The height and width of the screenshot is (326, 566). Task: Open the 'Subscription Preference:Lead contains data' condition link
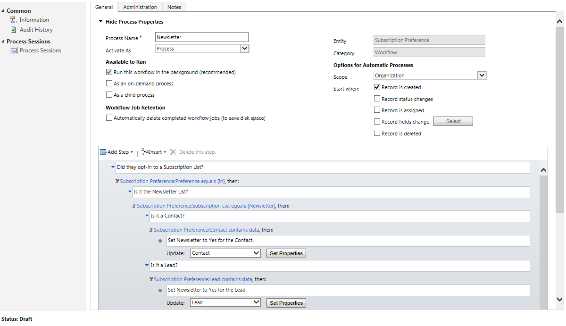[203, 279]
